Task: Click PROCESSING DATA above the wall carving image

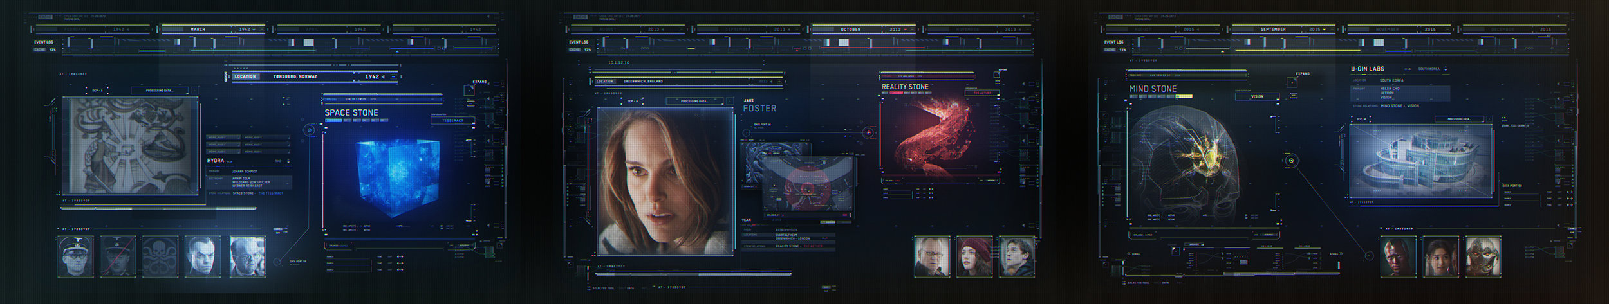Action: tap(160, 91)
